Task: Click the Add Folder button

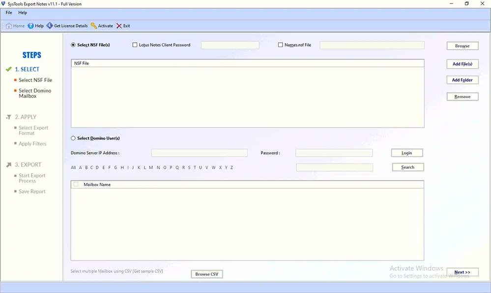Action: (462, 80)
